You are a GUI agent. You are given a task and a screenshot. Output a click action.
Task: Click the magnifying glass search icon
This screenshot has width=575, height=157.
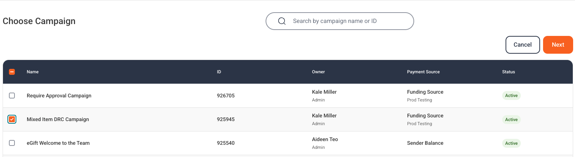(x=282, y=21)
